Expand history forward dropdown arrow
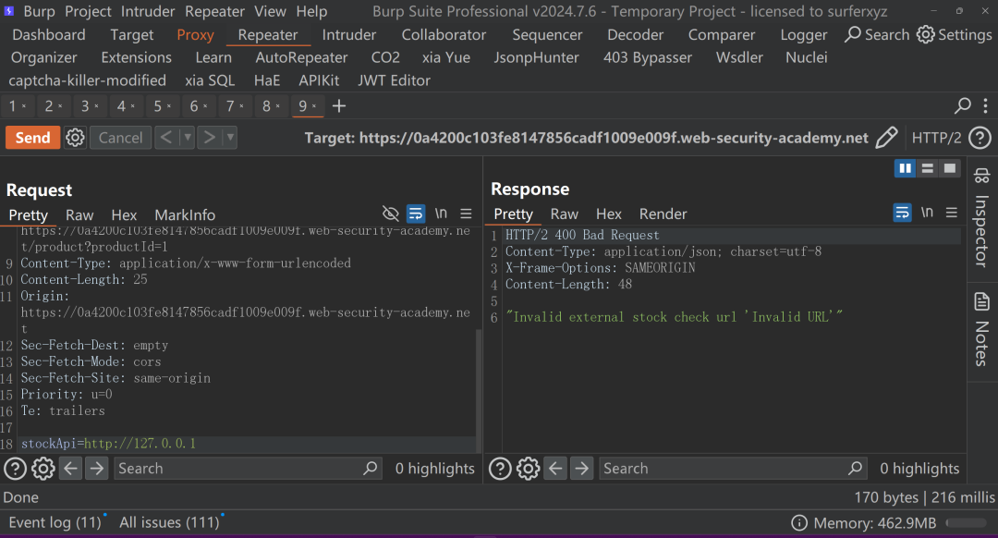 pos(230,138)
